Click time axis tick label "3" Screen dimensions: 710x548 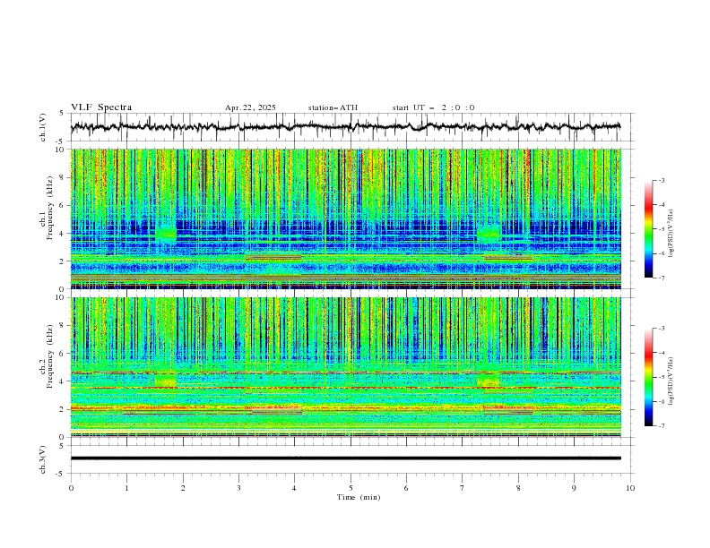[x=238, y=488]
